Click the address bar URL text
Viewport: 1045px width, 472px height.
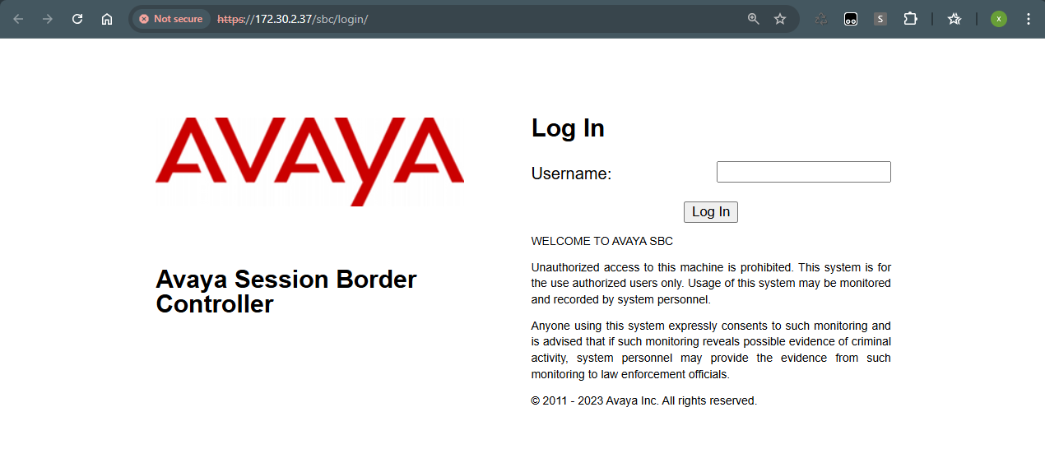[x=313, y=19]
